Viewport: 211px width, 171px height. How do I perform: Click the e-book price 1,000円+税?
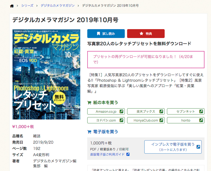[x=101, y=143]
